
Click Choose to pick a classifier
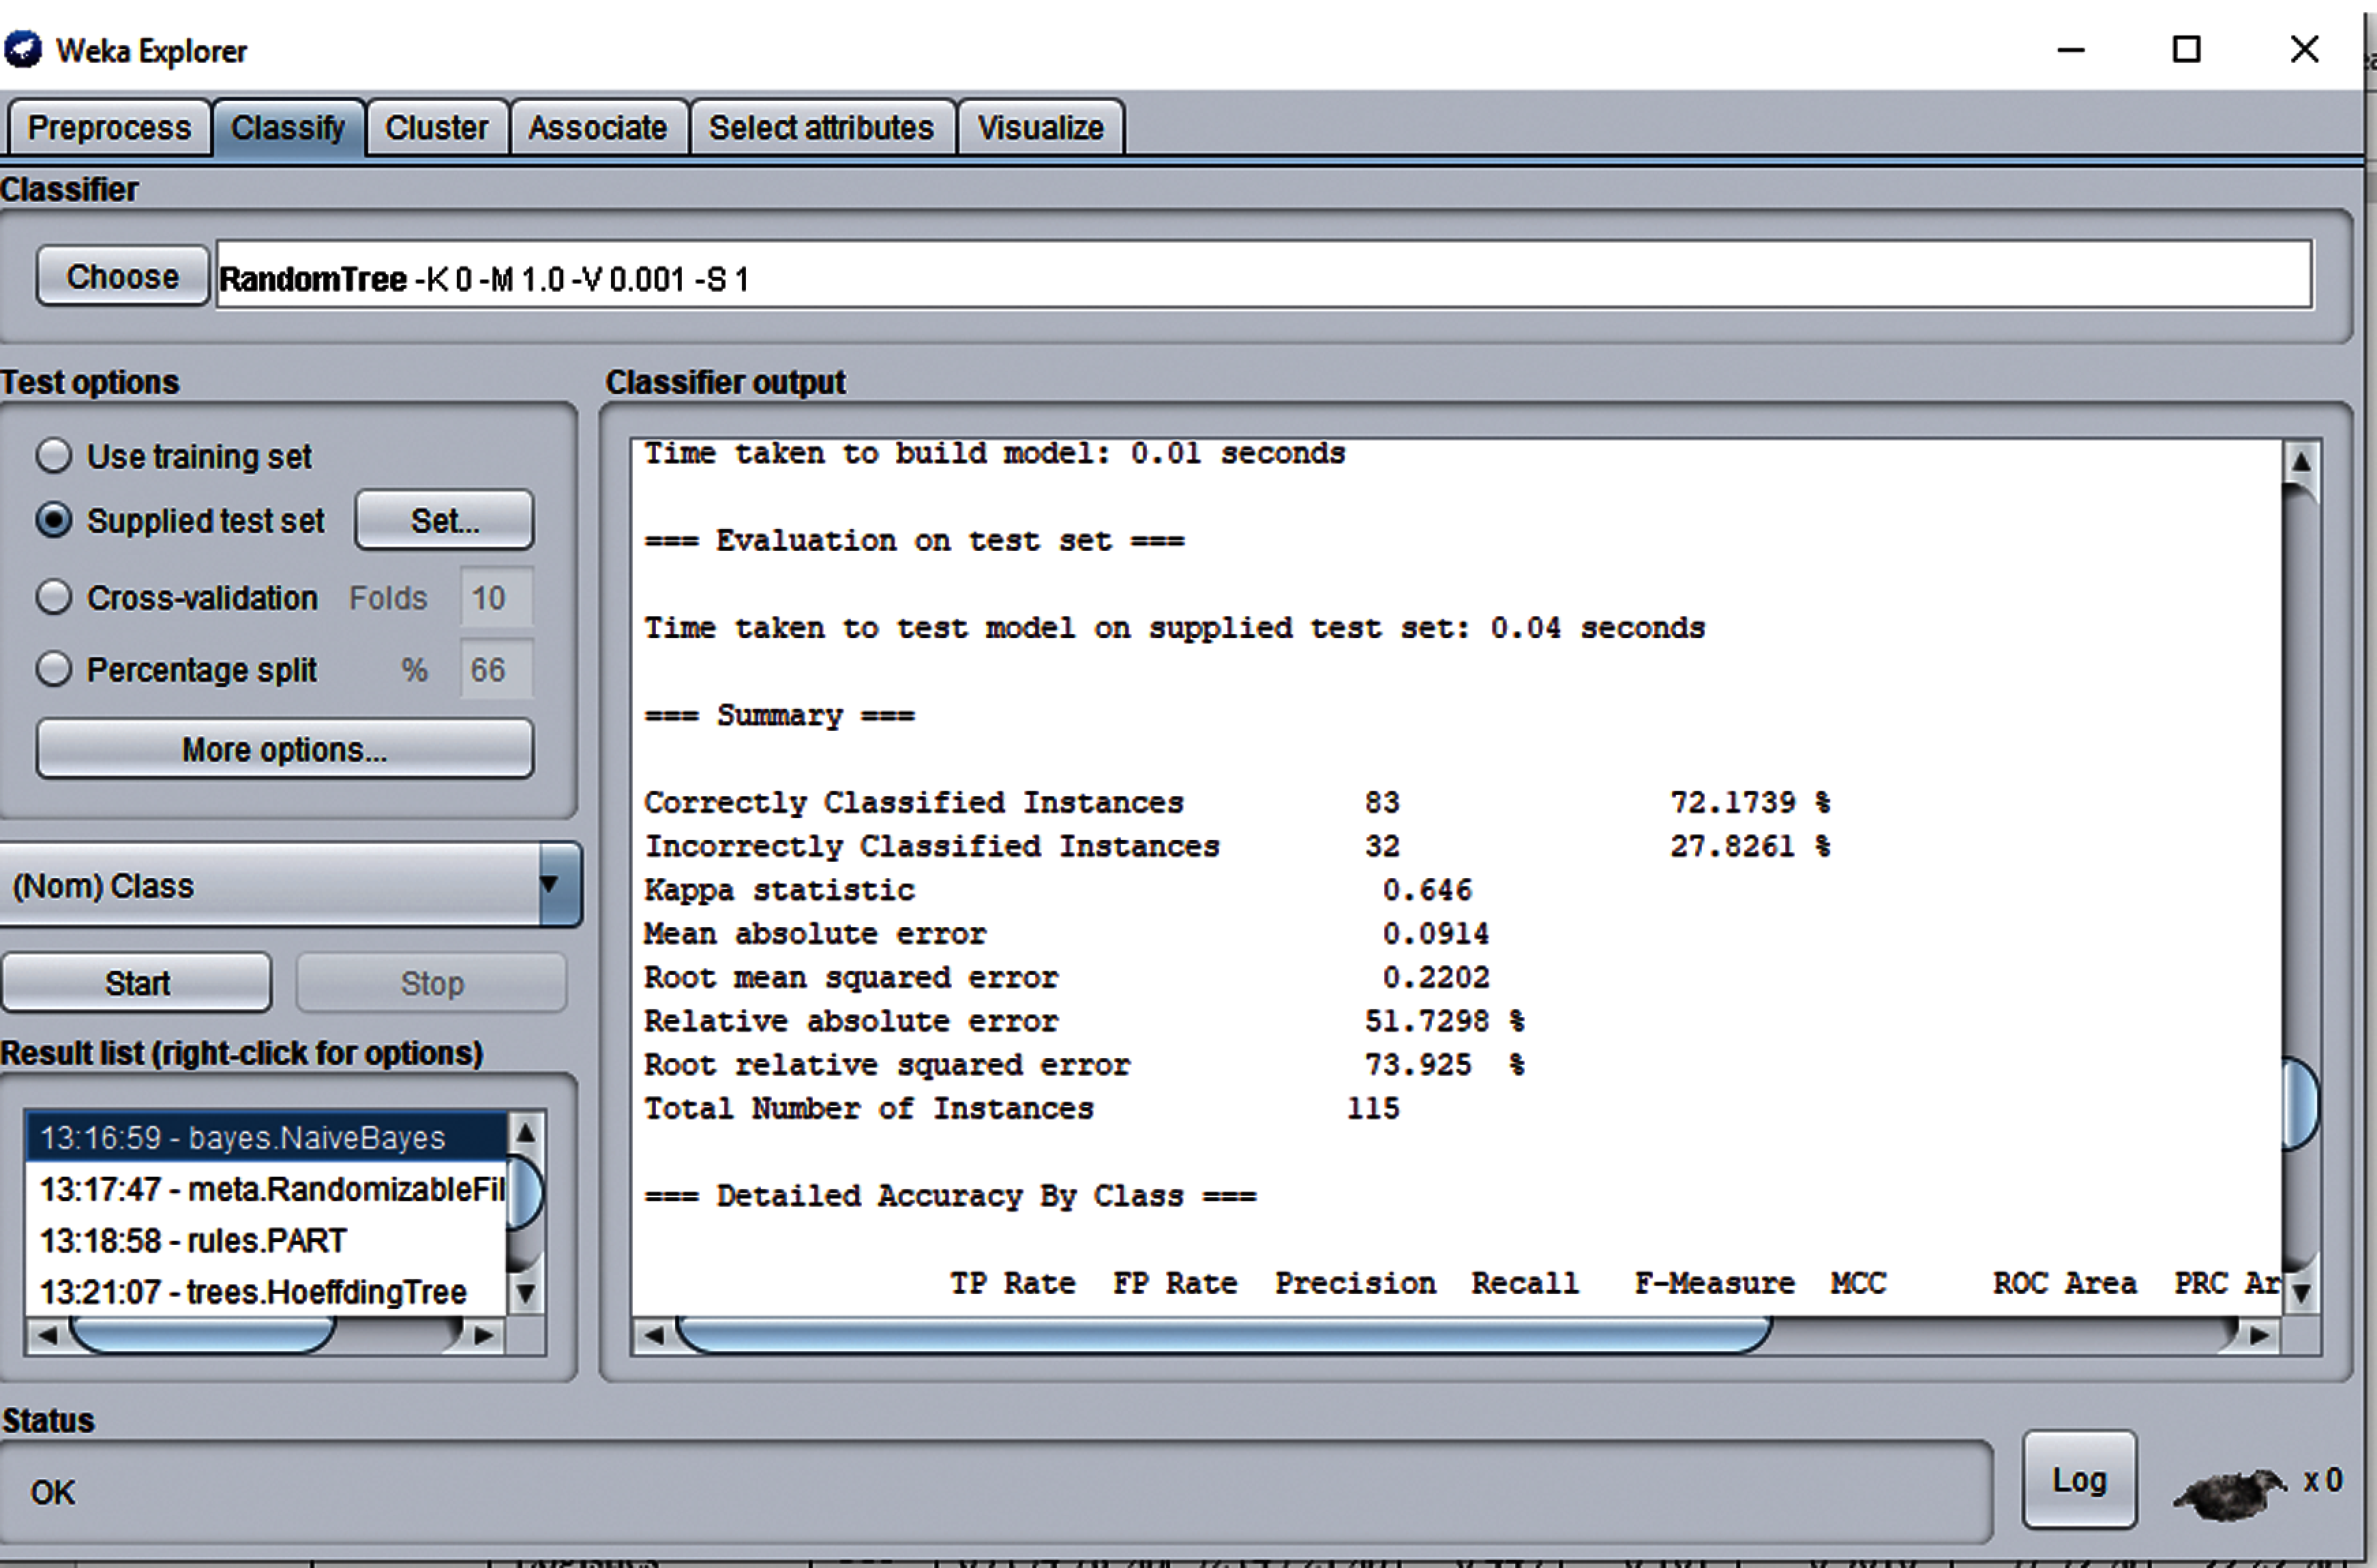122,277
